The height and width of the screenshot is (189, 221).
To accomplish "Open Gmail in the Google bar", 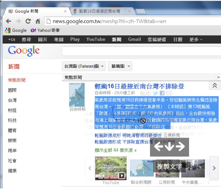I will point(134,39).
